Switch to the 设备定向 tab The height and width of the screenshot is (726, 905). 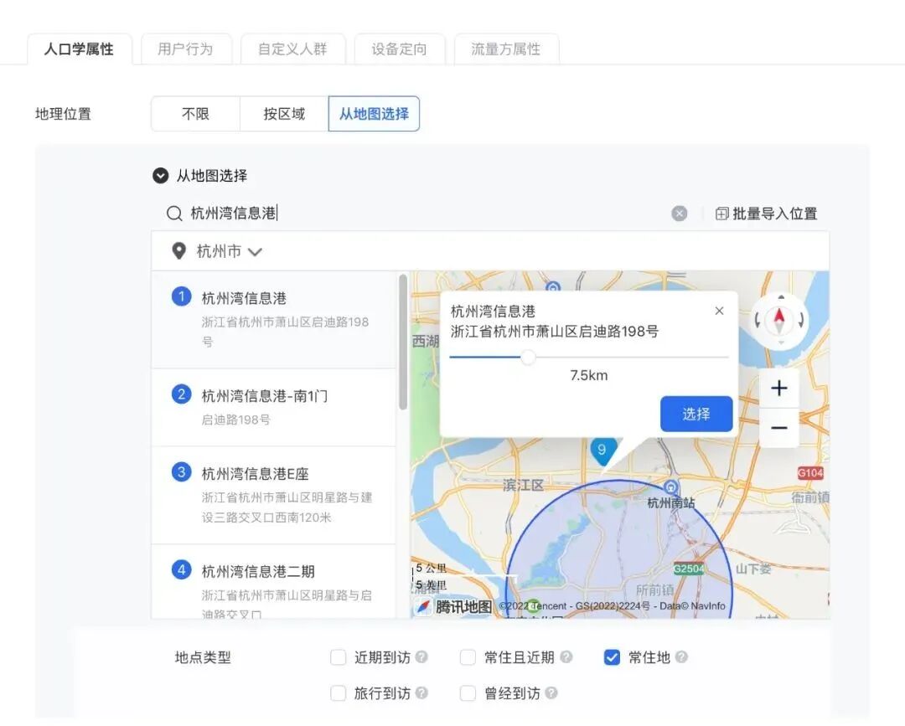coord(400,48)
